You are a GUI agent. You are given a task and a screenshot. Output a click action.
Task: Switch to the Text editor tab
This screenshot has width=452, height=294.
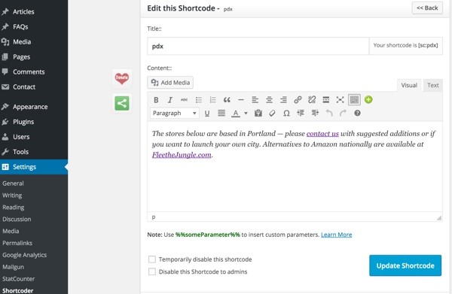click(x=433, y=85)
